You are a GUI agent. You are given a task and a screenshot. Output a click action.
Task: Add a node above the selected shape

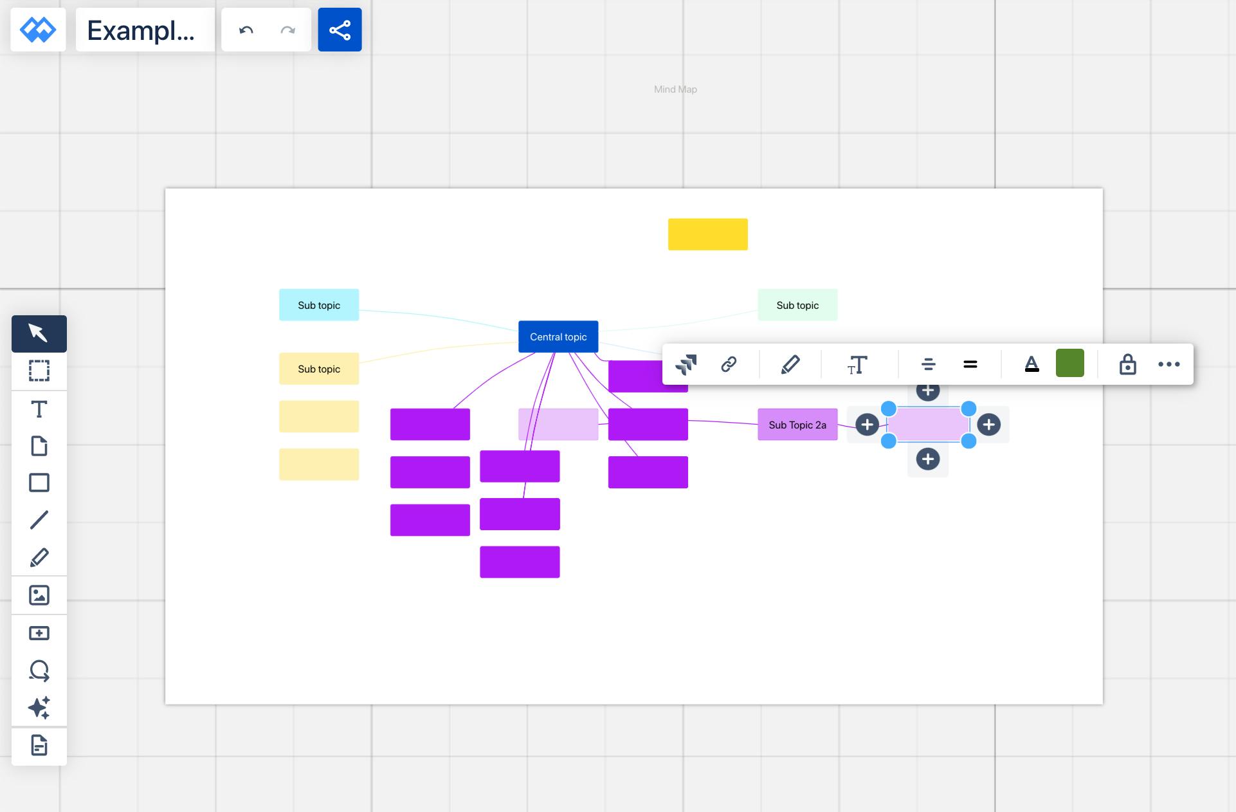pos(928,391)
